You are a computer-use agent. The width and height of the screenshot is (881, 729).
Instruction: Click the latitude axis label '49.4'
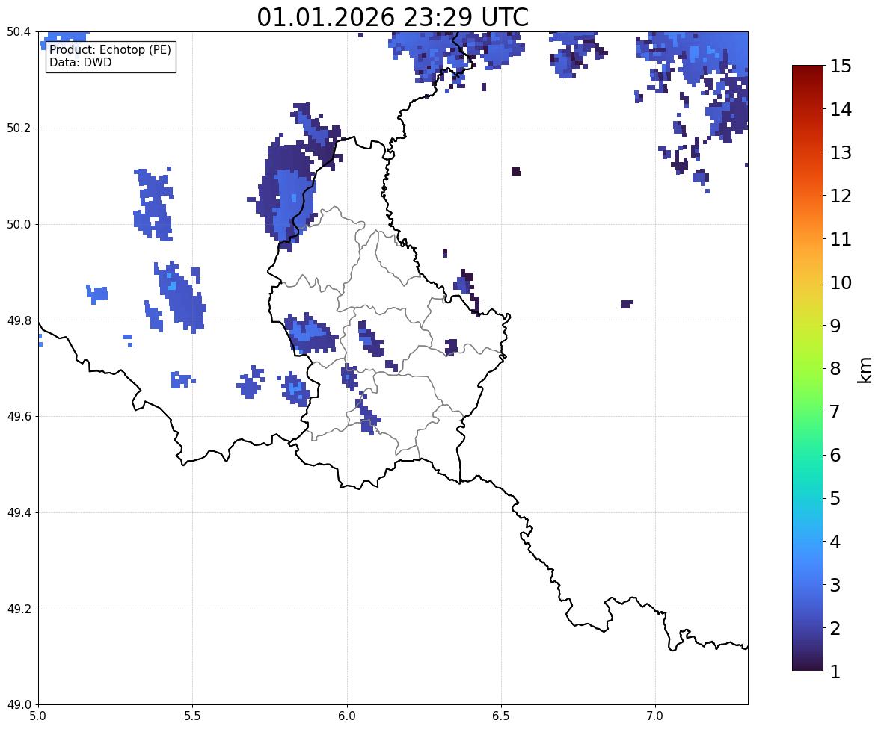[x=19, y=513]
